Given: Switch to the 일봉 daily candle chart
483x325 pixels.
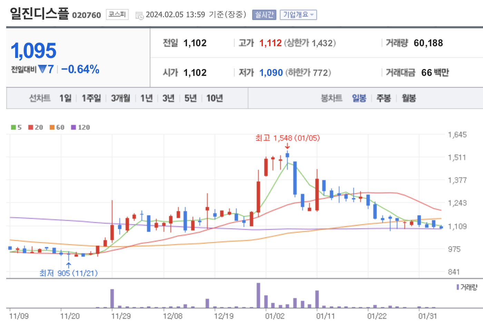Looking at the screenshot, I should [x=359, y=98].
